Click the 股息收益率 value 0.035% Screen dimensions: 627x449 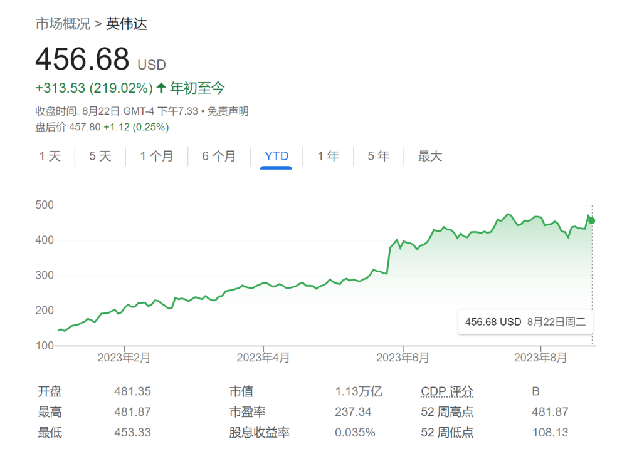(355, 433)
